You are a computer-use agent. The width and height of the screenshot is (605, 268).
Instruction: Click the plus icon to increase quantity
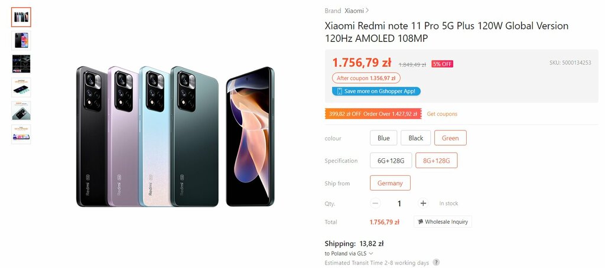pos(423,203)
